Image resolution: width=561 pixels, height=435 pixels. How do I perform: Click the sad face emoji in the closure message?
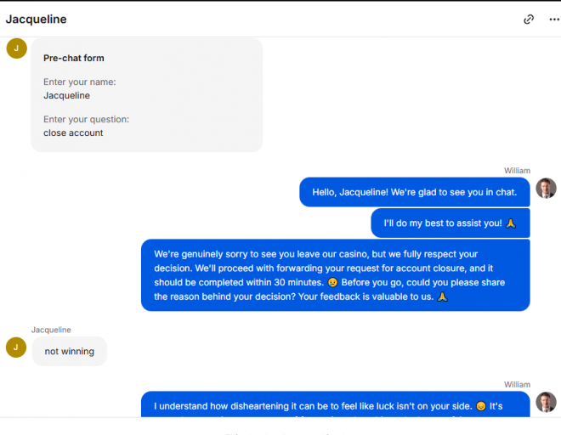point(332,283)
